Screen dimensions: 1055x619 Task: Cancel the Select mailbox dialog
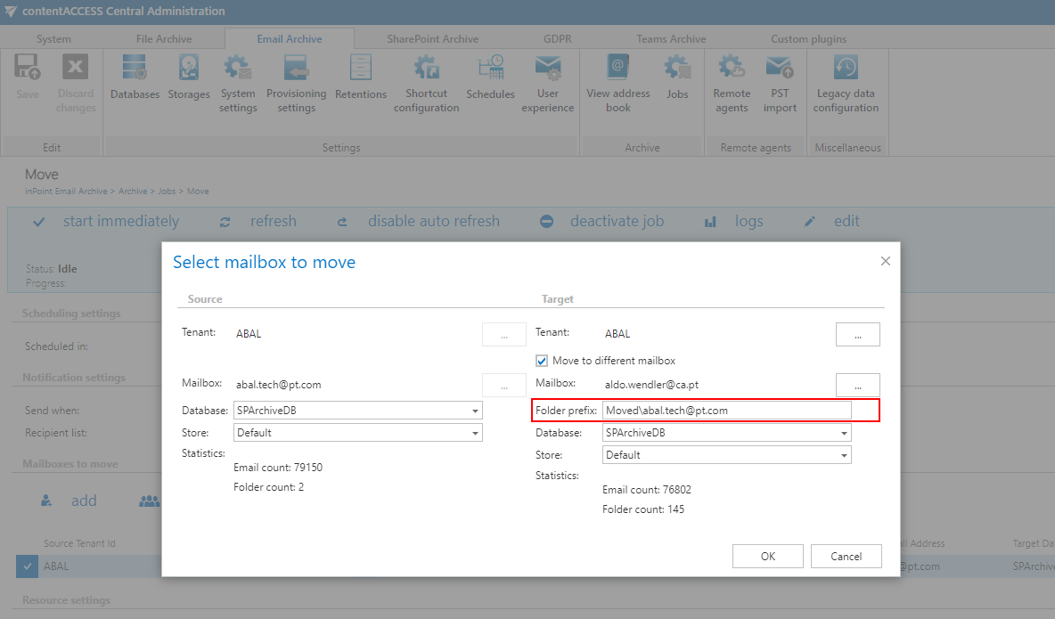click(845, 555)
